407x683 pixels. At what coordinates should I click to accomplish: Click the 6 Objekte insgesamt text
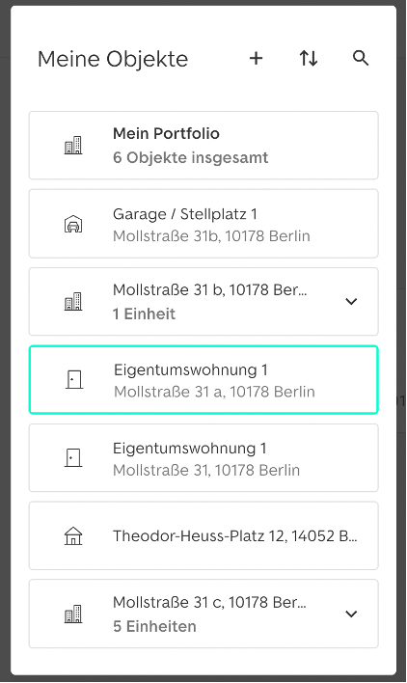191,157
